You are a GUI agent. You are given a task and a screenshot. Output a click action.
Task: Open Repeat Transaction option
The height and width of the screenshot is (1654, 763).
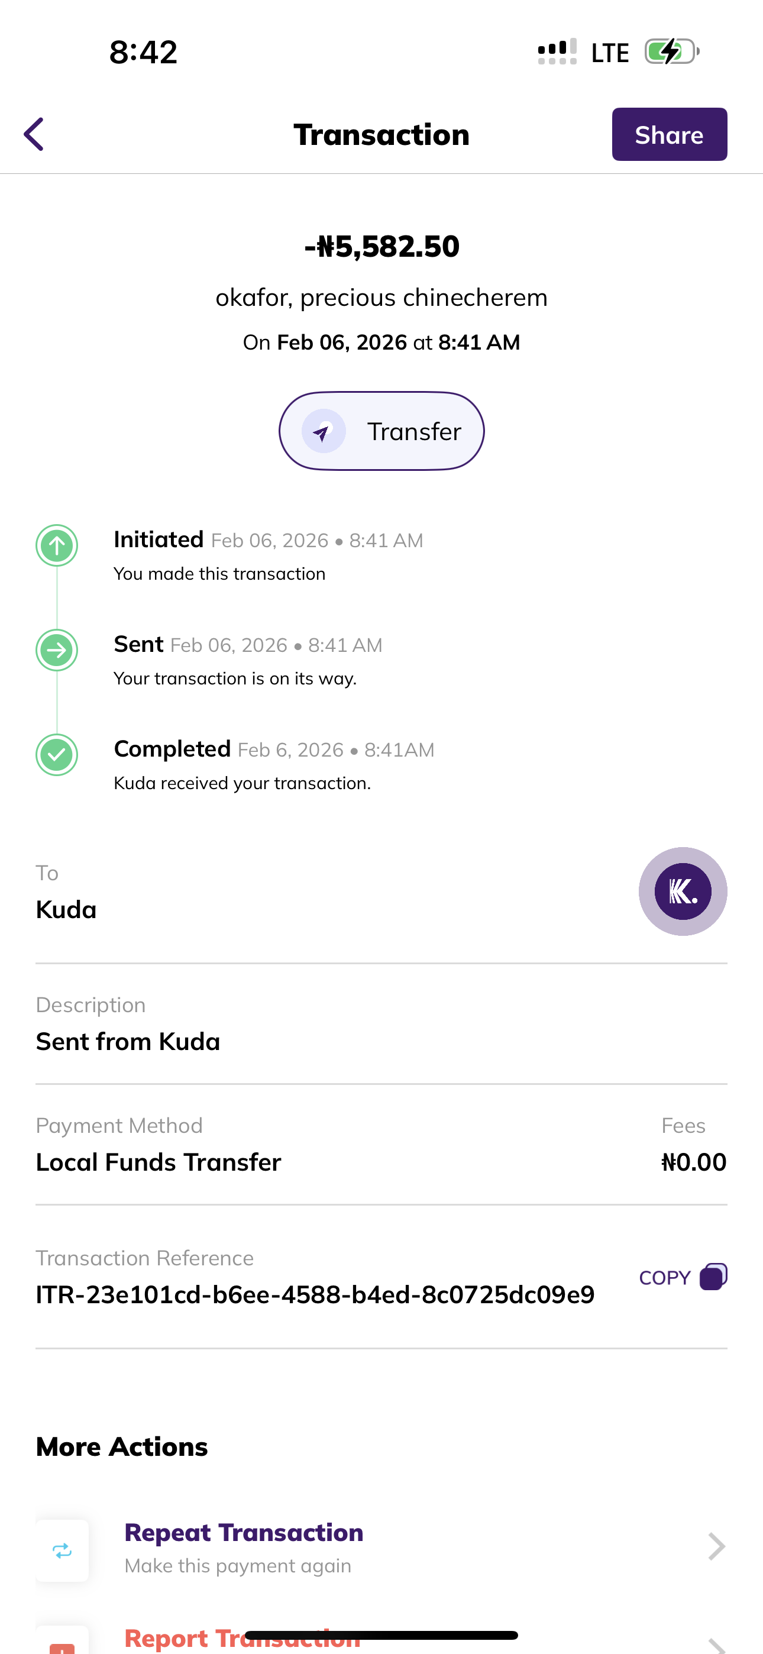244,1546
